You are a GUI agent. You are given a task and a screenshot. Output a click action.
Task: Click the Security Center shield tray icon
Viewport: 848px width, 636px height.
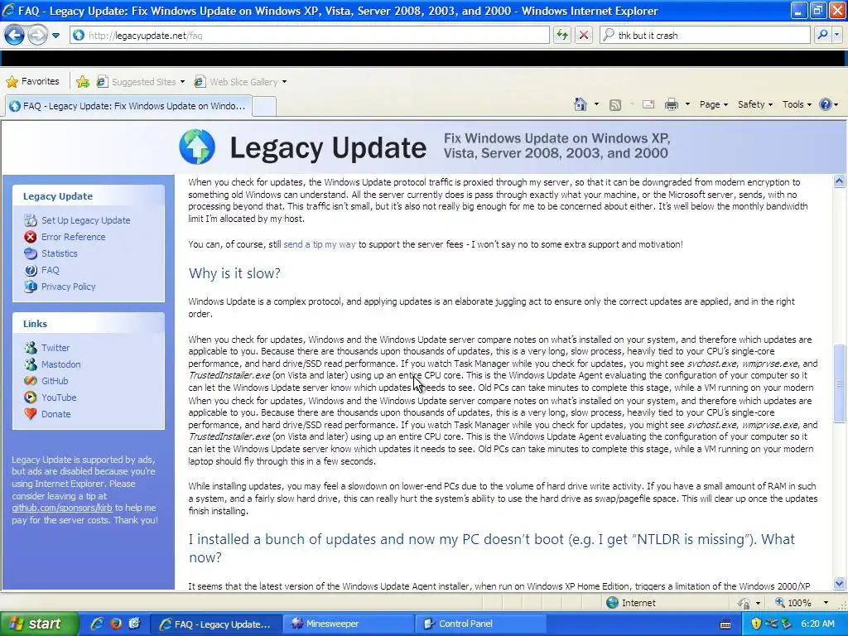tap(756, 624)
